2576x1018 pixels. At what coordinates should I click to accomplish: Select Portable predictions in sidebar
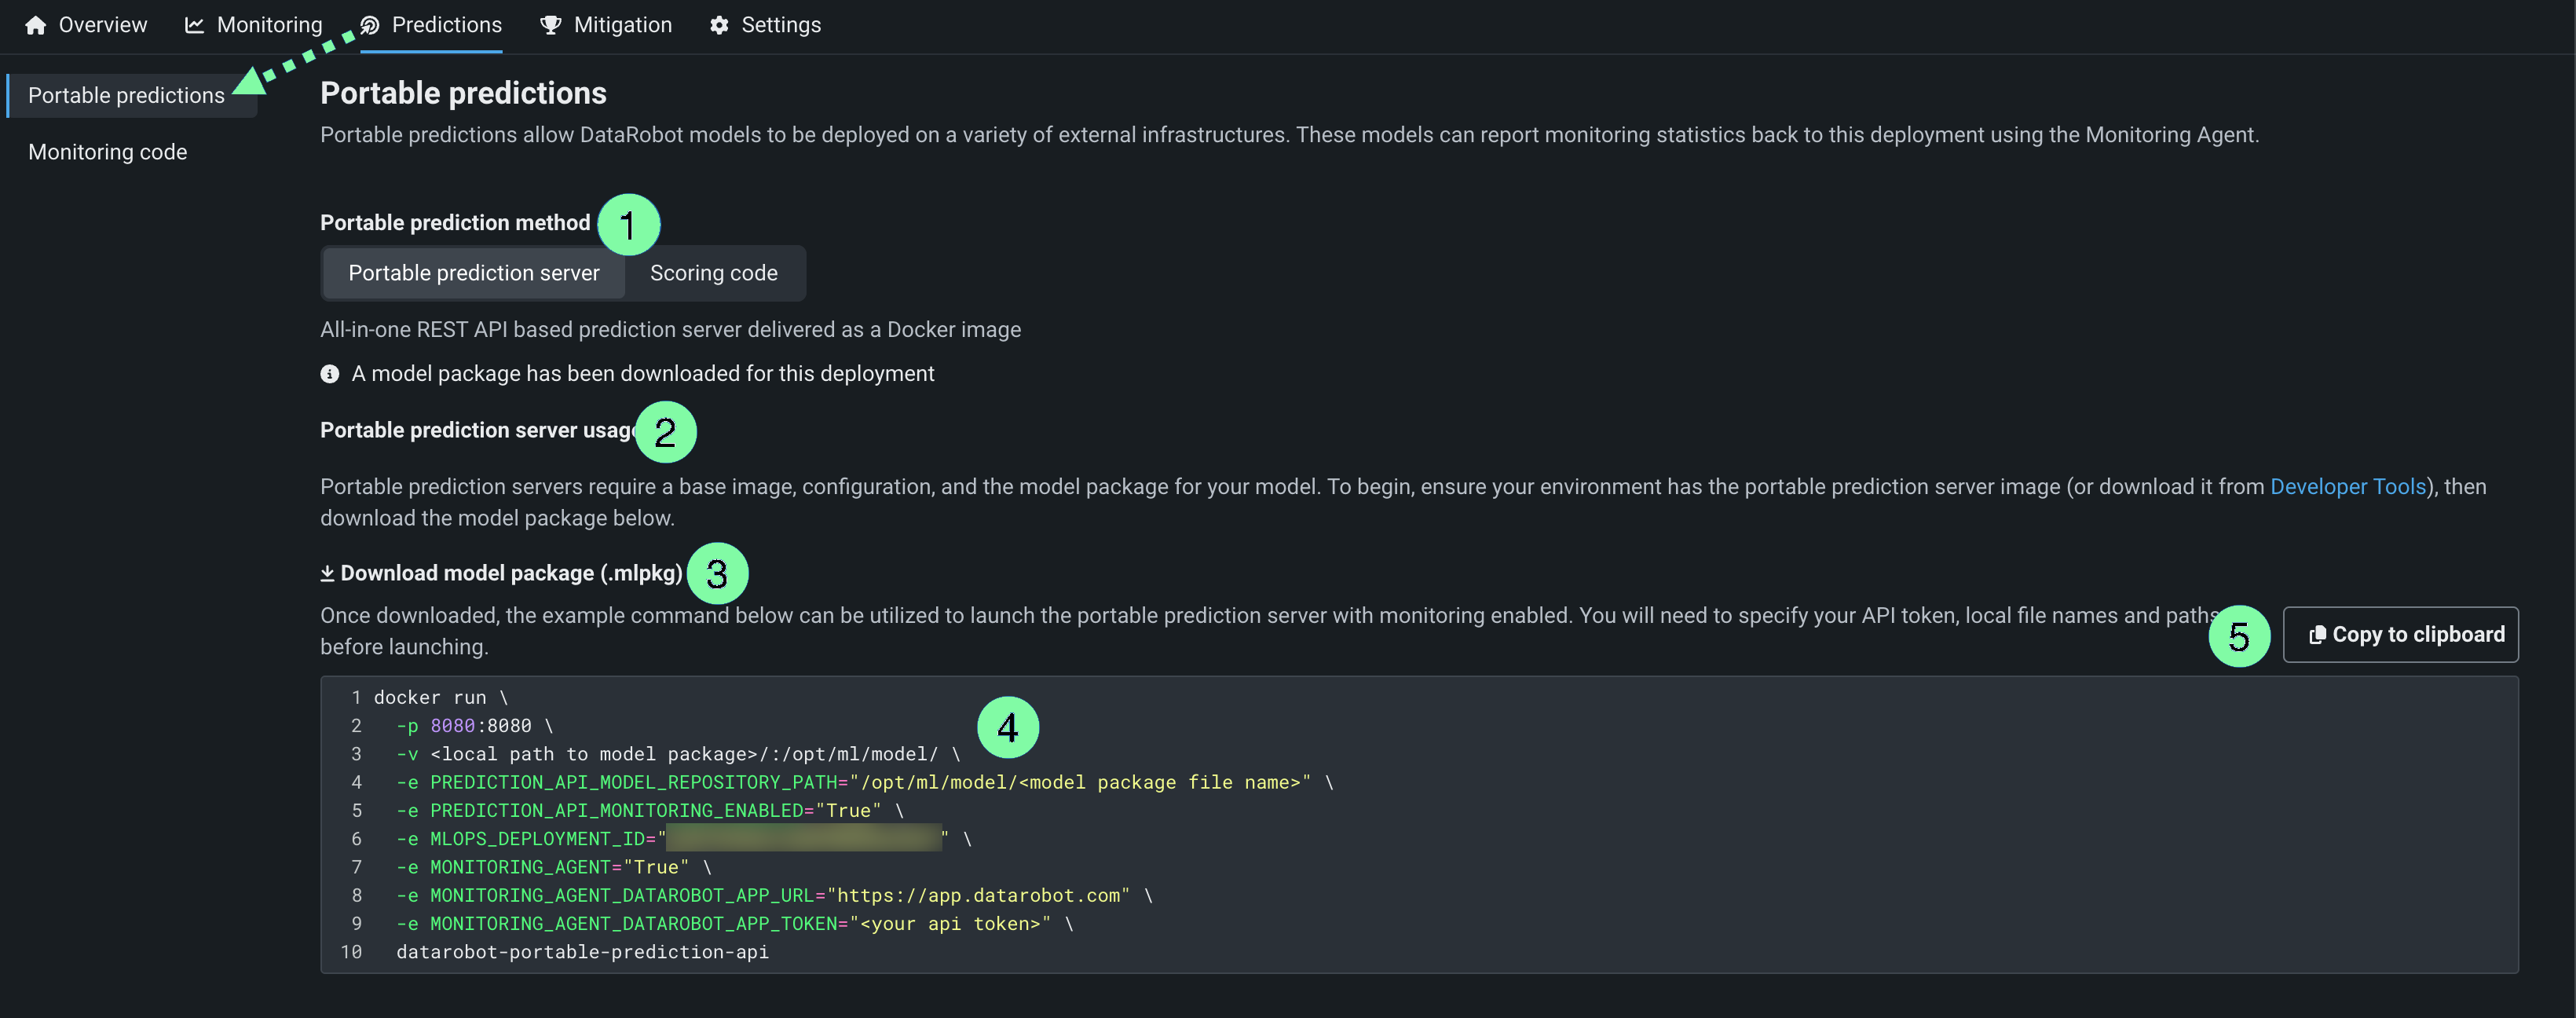pos(126,95)
